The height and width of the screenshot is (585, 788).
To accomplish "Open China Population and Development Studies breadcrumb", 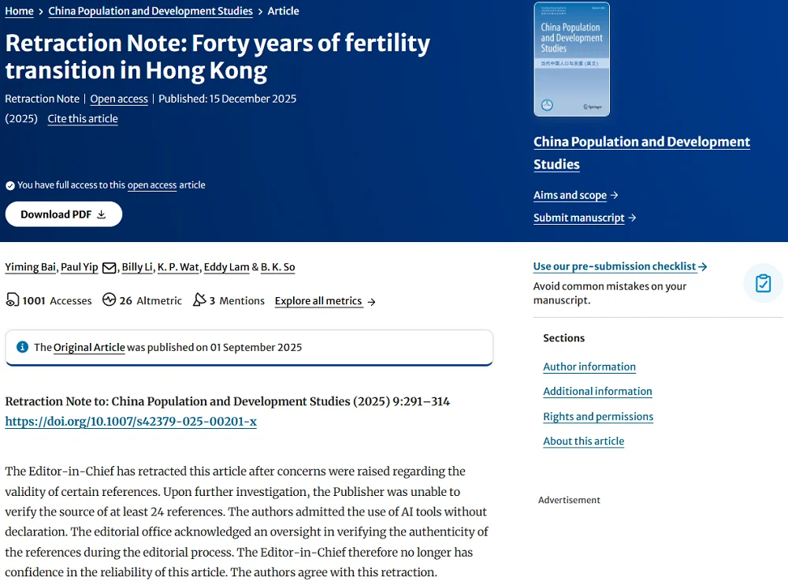I will 151,11.
